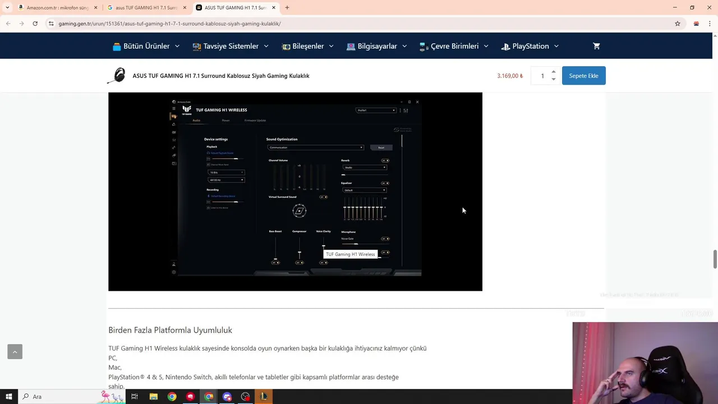Open the Windows Start menu

(x=8, y=397)
